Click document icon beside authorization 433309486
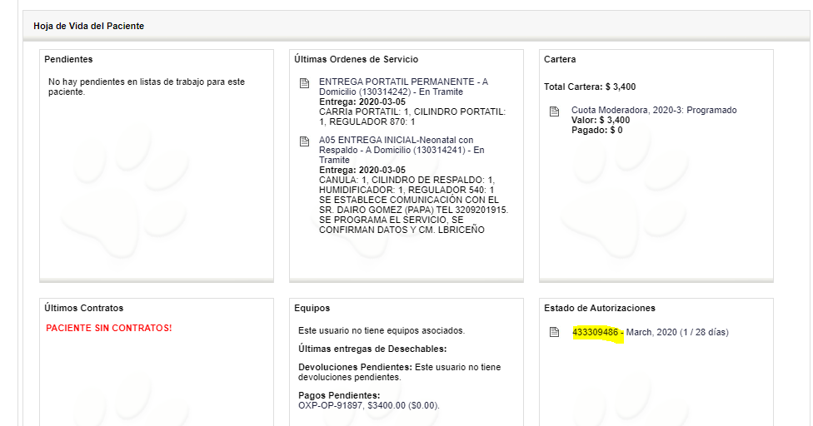 click(554, 332)
